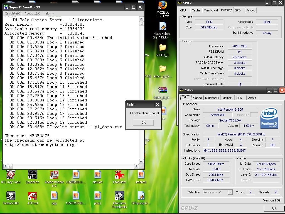
Task: Open the ATI Tray Tools shortcut
Action: pos(11,175)
